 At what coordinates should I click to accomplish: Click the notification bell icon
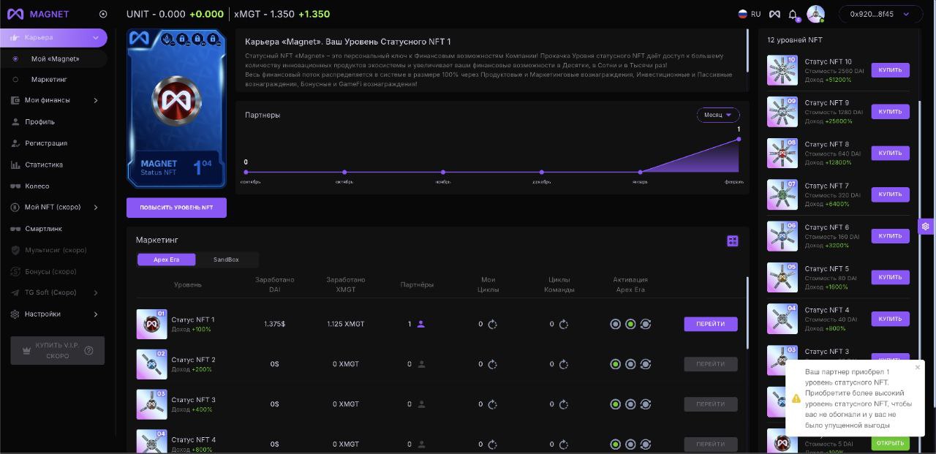793,15
